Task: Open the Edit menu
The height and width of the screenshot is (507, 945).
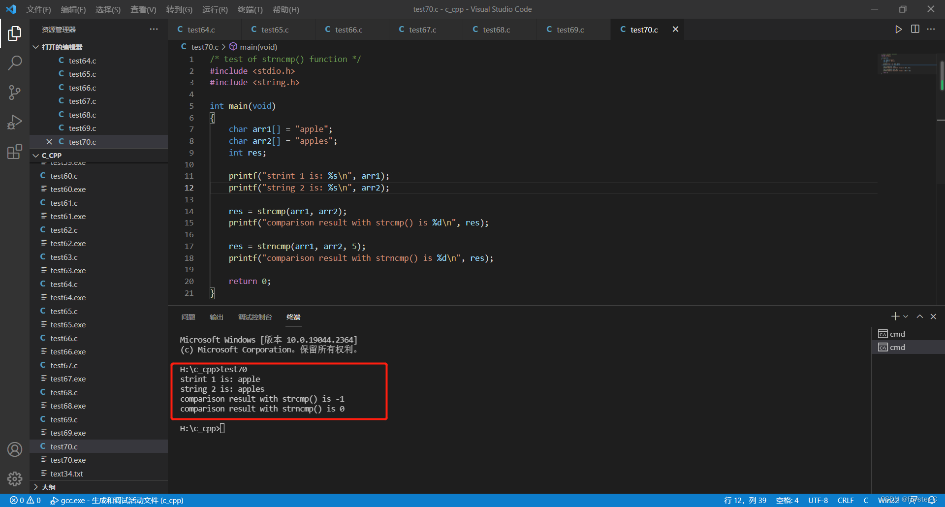Action: click(73, 9)
